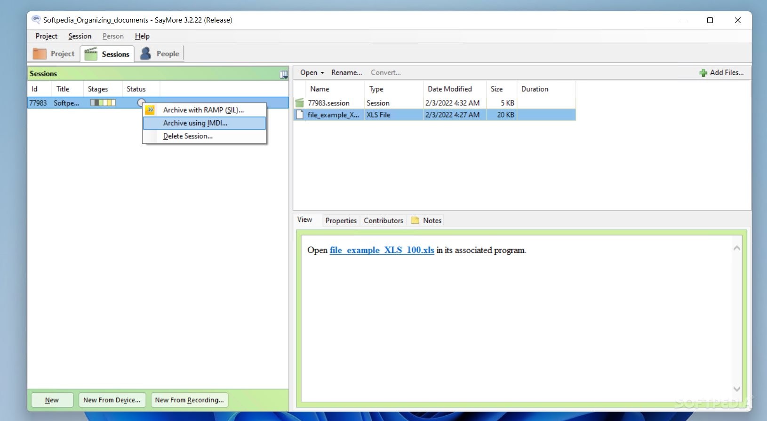Click the Notes tab yellow note icon
767x421 pixels.
pyautogui.click(x=415, y=220)
